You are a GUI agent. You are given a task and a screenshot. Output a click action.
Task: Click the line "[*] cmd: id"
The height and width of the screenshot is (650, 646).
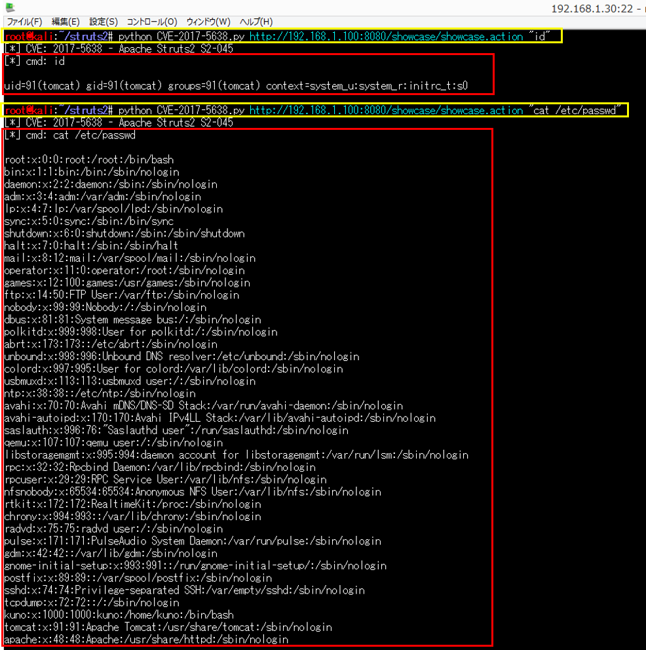(x=34, y=62)
